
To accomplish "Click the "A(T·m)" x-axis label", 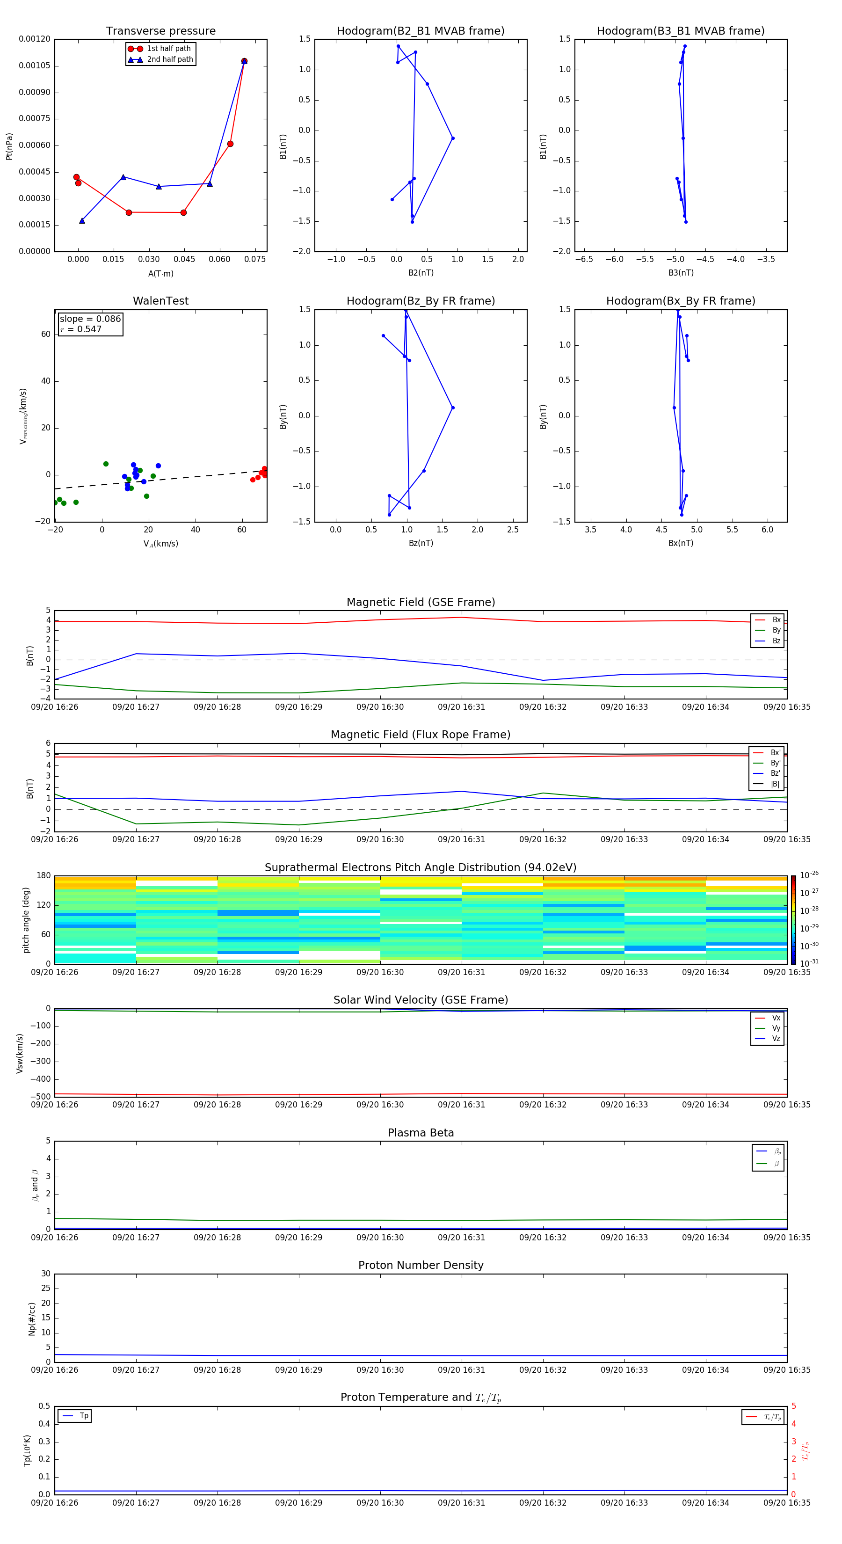I will (160, 273).
